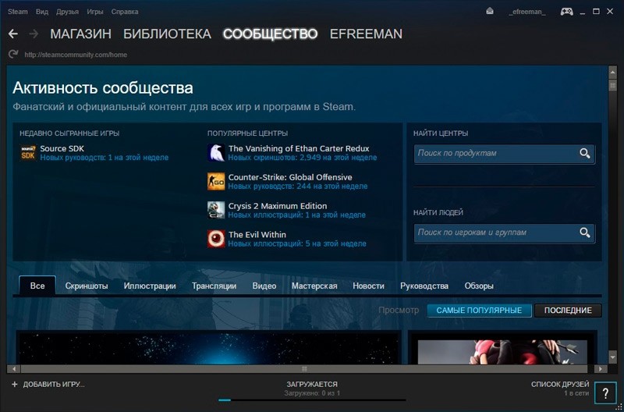This screenshot has height=412, width=624.
Task: Go forward with the right arrow
Action: click(x=34, y=34)
